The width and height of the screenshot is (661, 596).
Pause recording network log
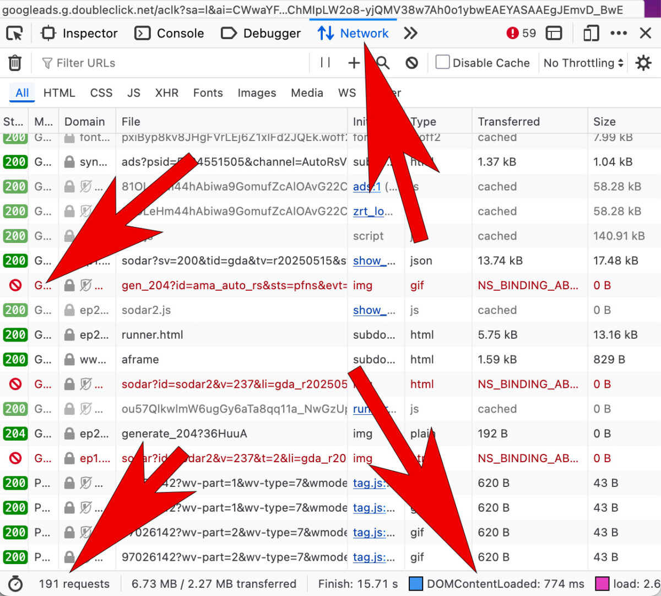pos(326,63)
